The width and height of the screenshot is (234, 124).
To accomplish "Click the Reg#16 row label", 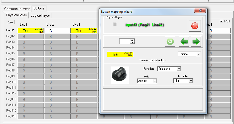I will tap(11, 116).
